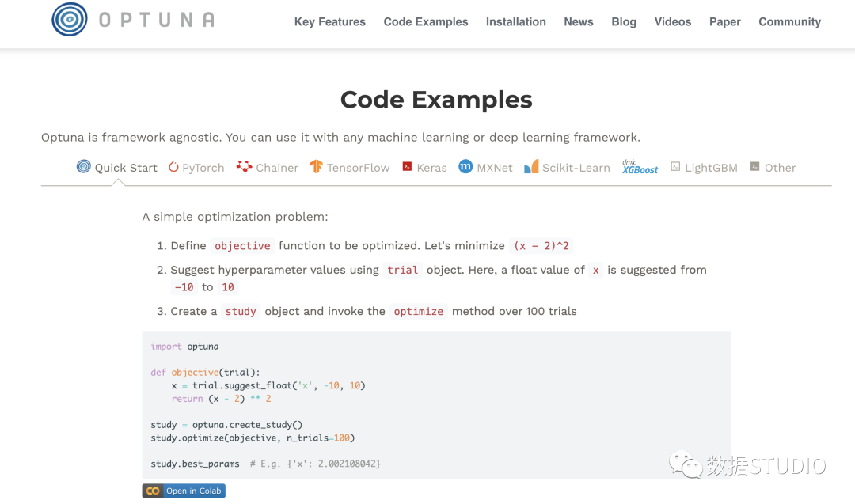Open the Installation nav link

[x=516, y=22]
